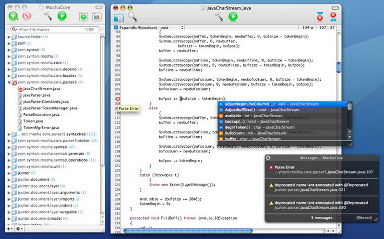Click the magnifying glass search icon in editor
This screenshot has height=239, width=384.
[132, 17]
